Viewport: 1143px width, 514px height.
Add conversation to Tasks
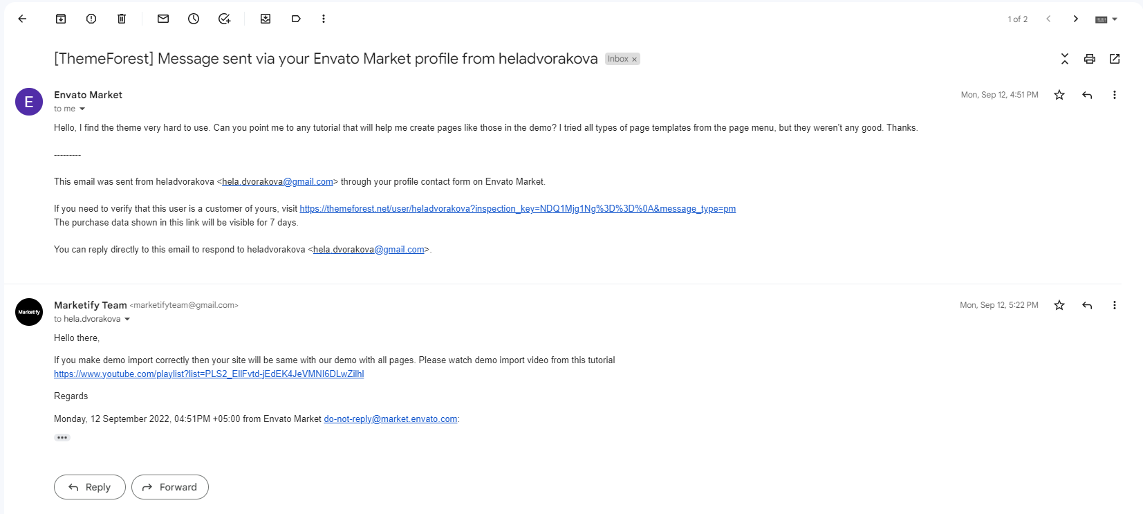[x=224, y=19]
